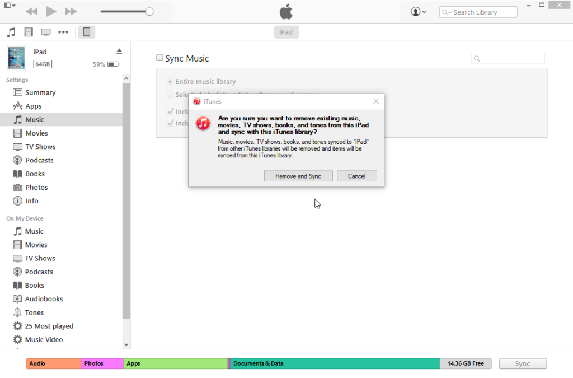Eject the iPad using the eject icon
The image size is (573, 378).
[119, 52]
